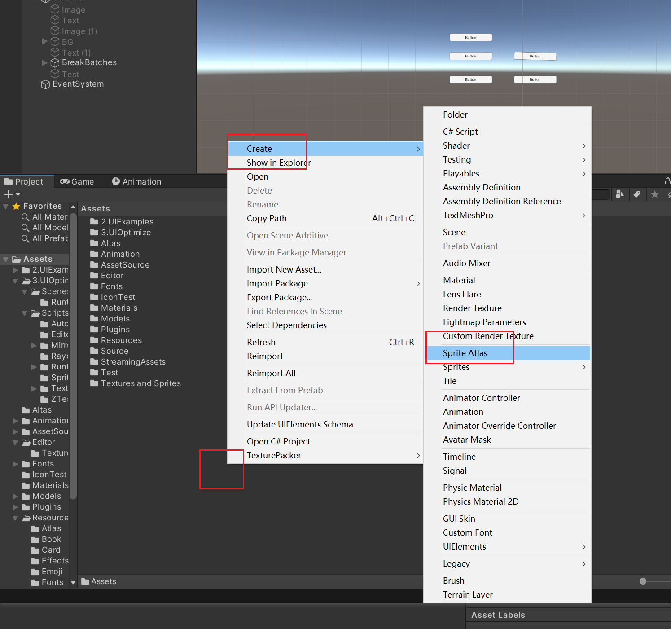
Task: Click the top-left Button in Scene view
Action: point(470,38)
